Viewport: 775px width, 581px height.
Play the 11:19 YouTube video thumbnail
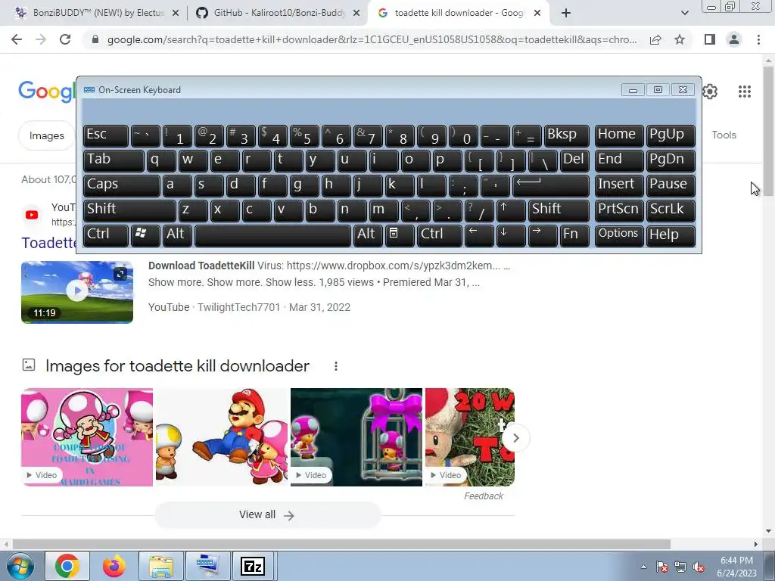[77, 292]
